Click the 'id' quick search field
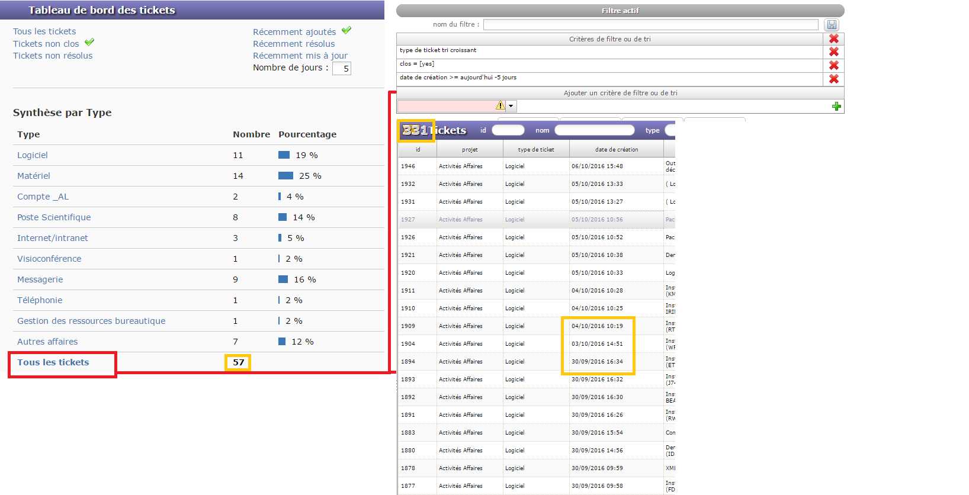Image resolution: width=969 pixels, height=495 pixels. click(x=508, y=130)
